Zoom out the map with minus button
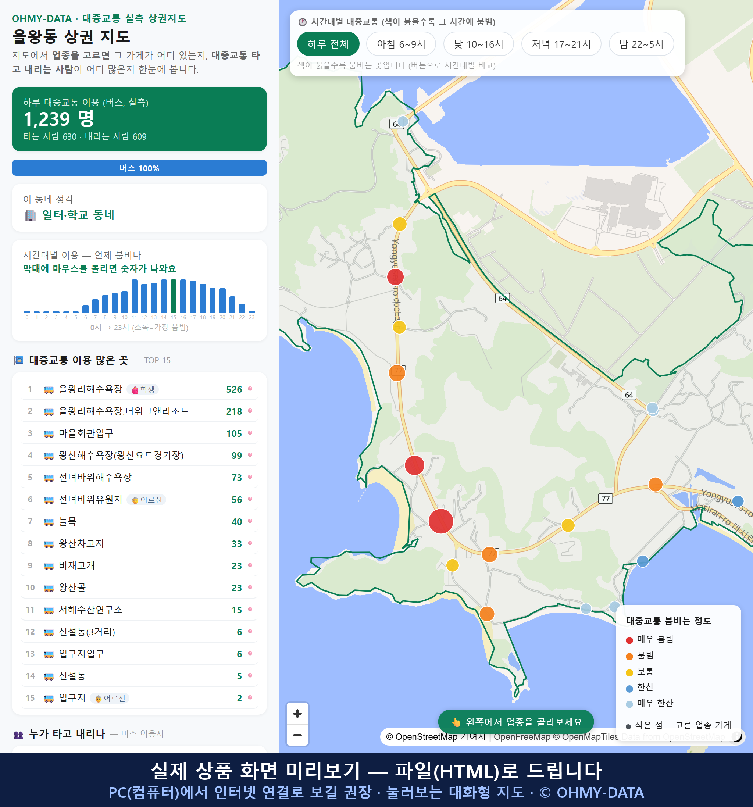Viewport: 753px width, 807px height. click(297, 735)
